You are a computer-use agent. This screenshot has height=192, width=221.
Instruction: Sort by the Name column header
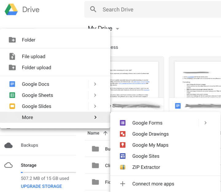click(93, 133)
